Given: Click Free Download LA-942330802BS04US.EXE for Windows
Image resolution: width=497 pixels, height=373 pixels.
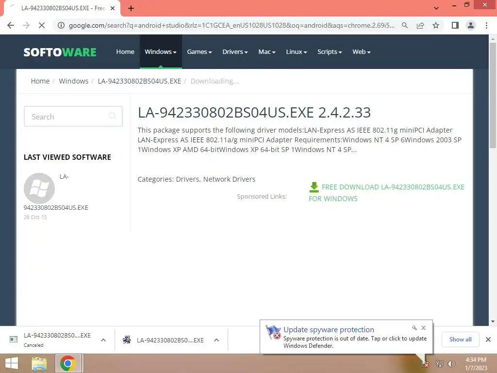Looking at the screenshot, I should (x=386, y=193).
